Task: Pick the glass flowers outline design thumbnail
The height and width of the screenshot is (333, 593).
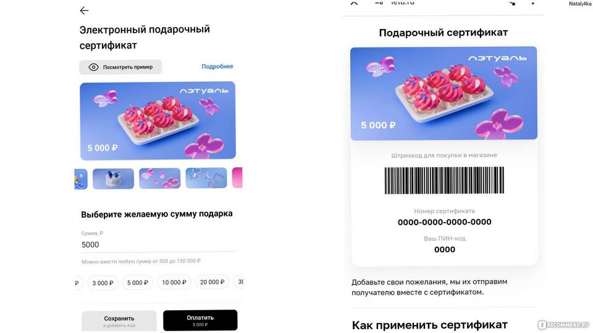Action: pyautogui.click(x=206, y=178)
